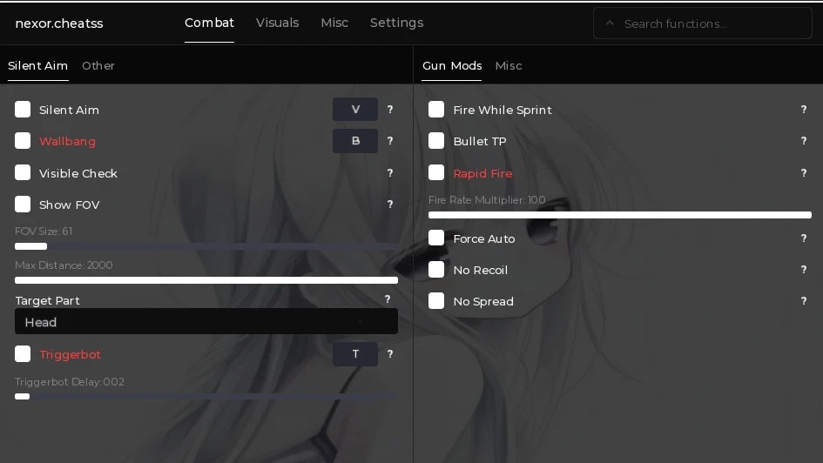Click the Silent Aim keybind button V
Viewport: 823px width, 463px height.
[x=355, y=110]
